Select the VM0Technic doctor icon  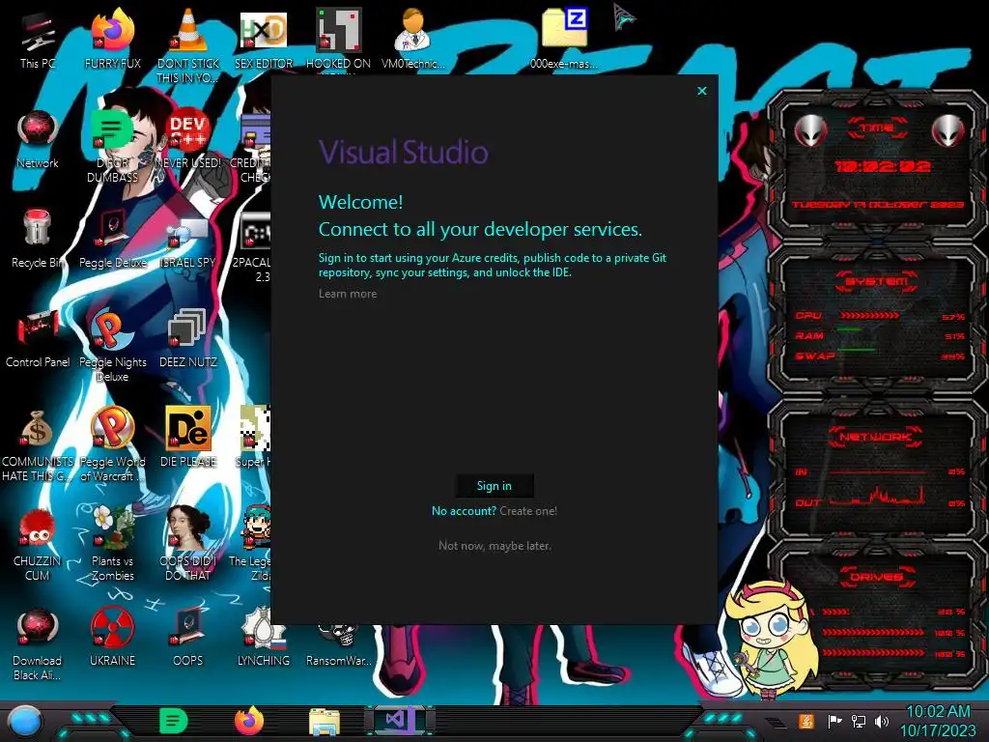click(x=413, y=41)
